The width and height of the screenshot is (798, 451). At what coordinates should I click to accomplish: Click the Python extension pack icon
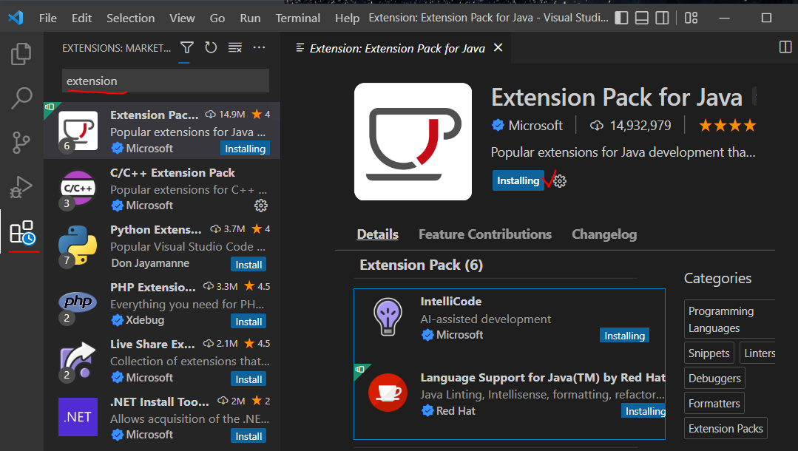tap(78, 245)
